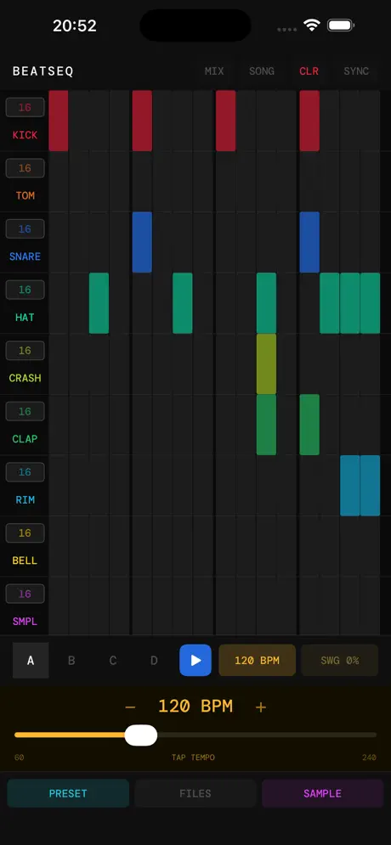Image resolution: width=391 pixels, height=845 pixels.
Task: Select the HAT track label
Action: point(25,318)
